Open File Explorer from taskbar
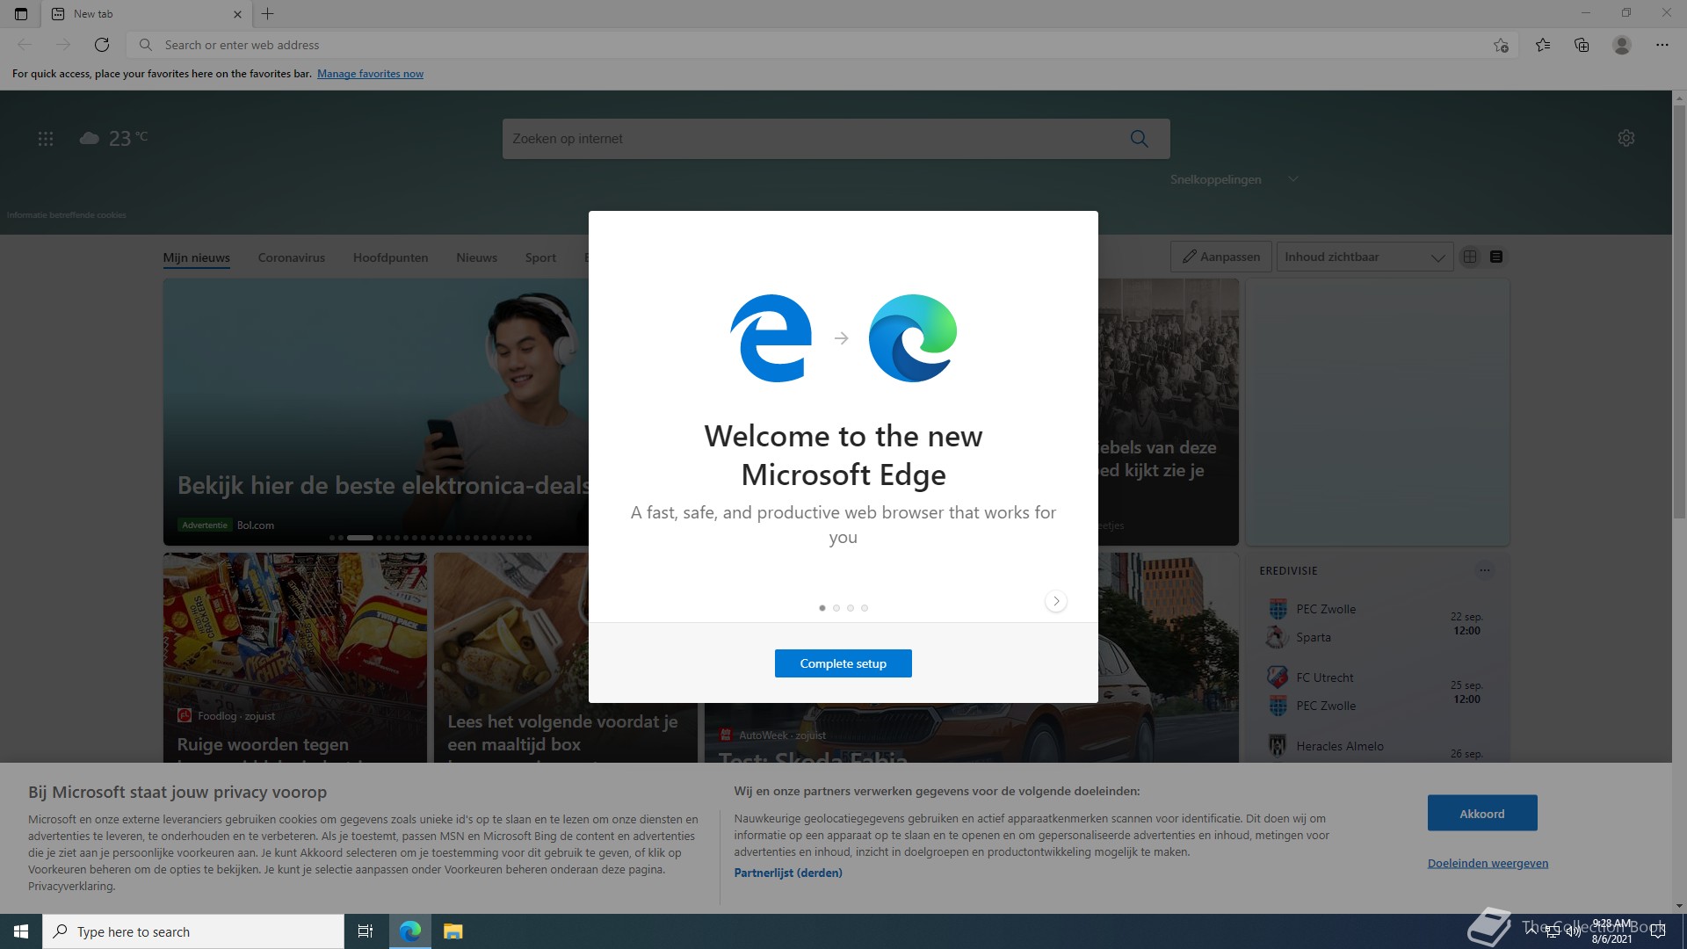This screenshot has height=949, width=1687. click(x=453, y=931)
